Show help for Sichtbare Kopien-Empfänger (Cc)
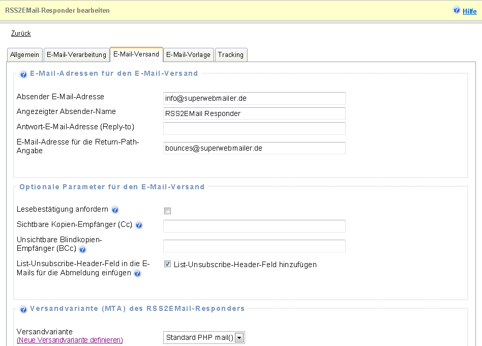482x346 pixels. tap(139, 225)
